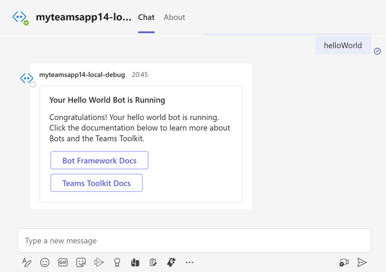
Task: Click the schedule send arrow icon
Action: tap(99, 262)
